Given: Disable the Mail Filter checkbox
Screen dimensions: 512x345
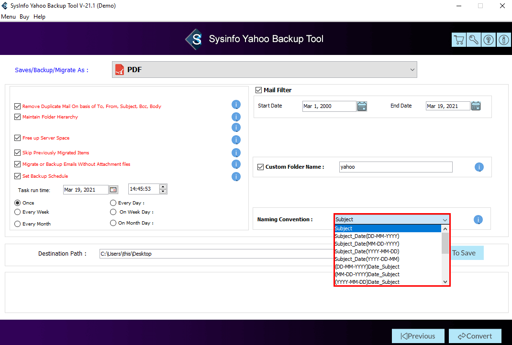Looking at the screenshot, I should [x=259, y=90].
